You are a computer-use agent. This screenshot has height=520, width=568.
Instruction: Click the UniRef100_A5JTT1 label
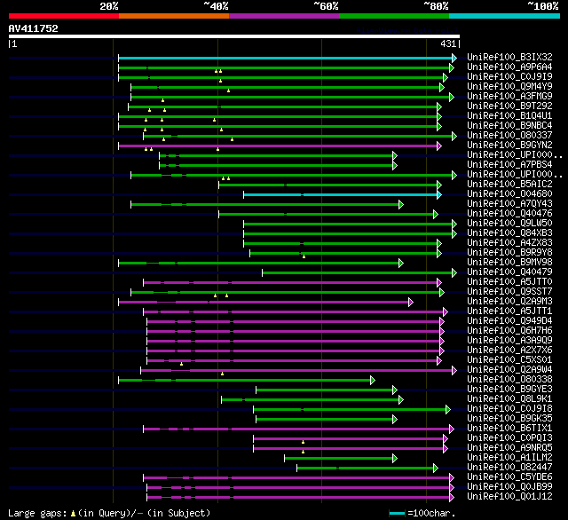509,311
